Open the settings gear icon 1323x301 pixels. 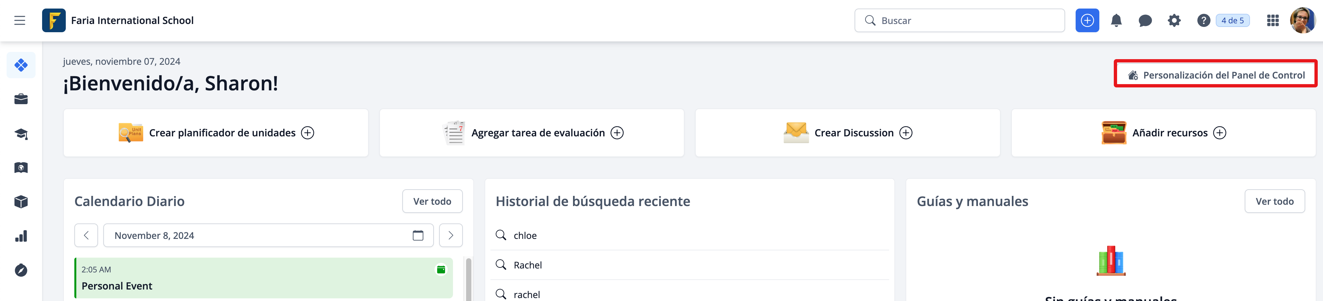[1174, 20]
